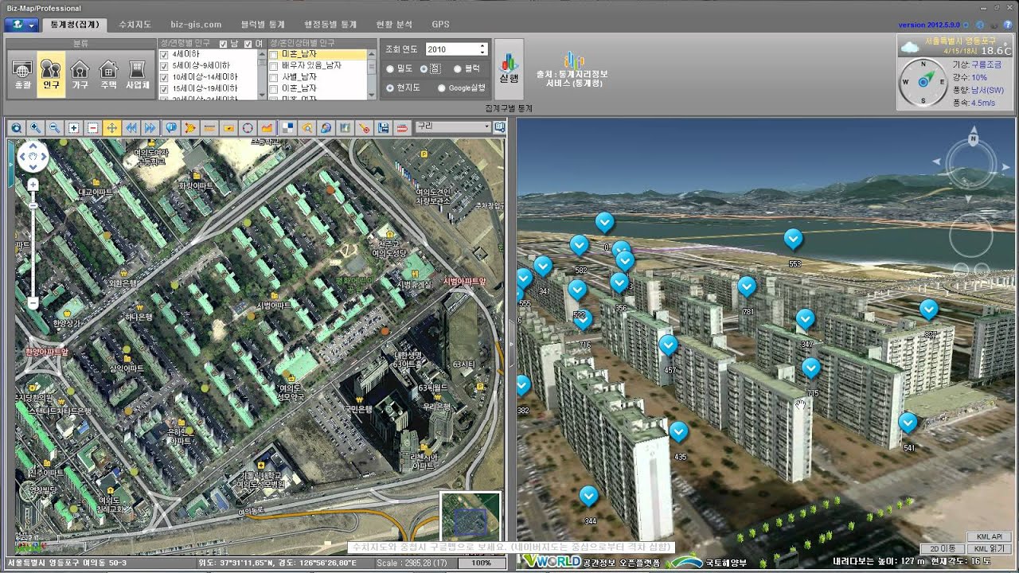
Task: Click the orange polygon area tool
Action: pyautogui.click(x=266, y=127)
